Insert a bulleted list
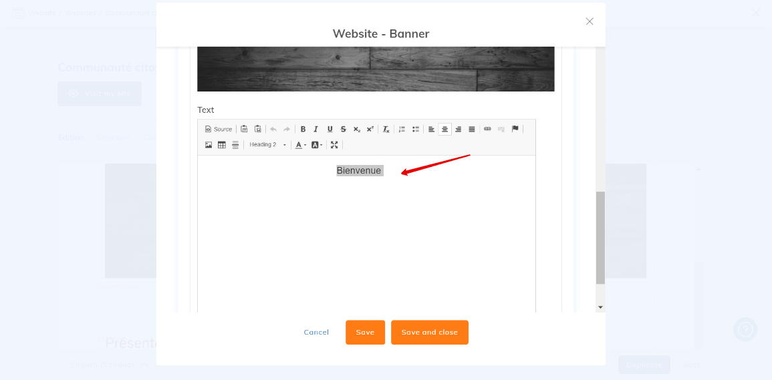772x380 pixels. pos(416,129)
